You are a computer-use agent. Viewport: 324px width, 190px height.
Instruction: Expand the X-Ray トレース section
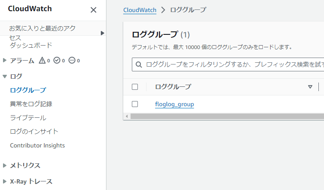(x=5, y=181)
